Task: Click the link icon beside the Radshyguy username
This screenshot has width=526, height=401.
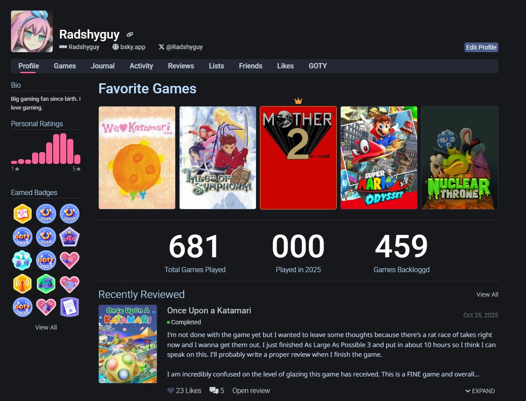Action: 129,34
